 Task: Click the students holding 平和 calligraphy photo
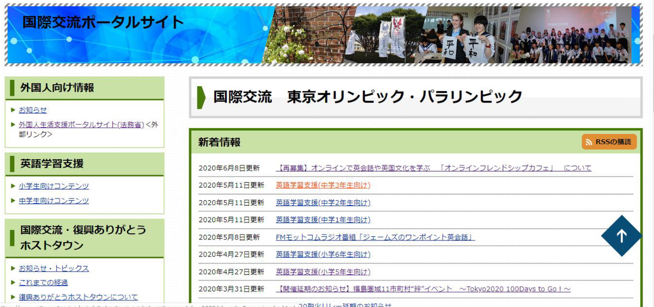point(463,35)
